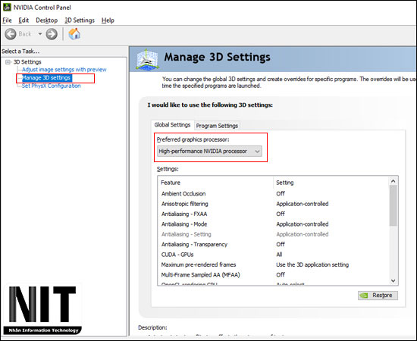Click the Setting column header
The image size is (417, 341).
click(331, 183)
